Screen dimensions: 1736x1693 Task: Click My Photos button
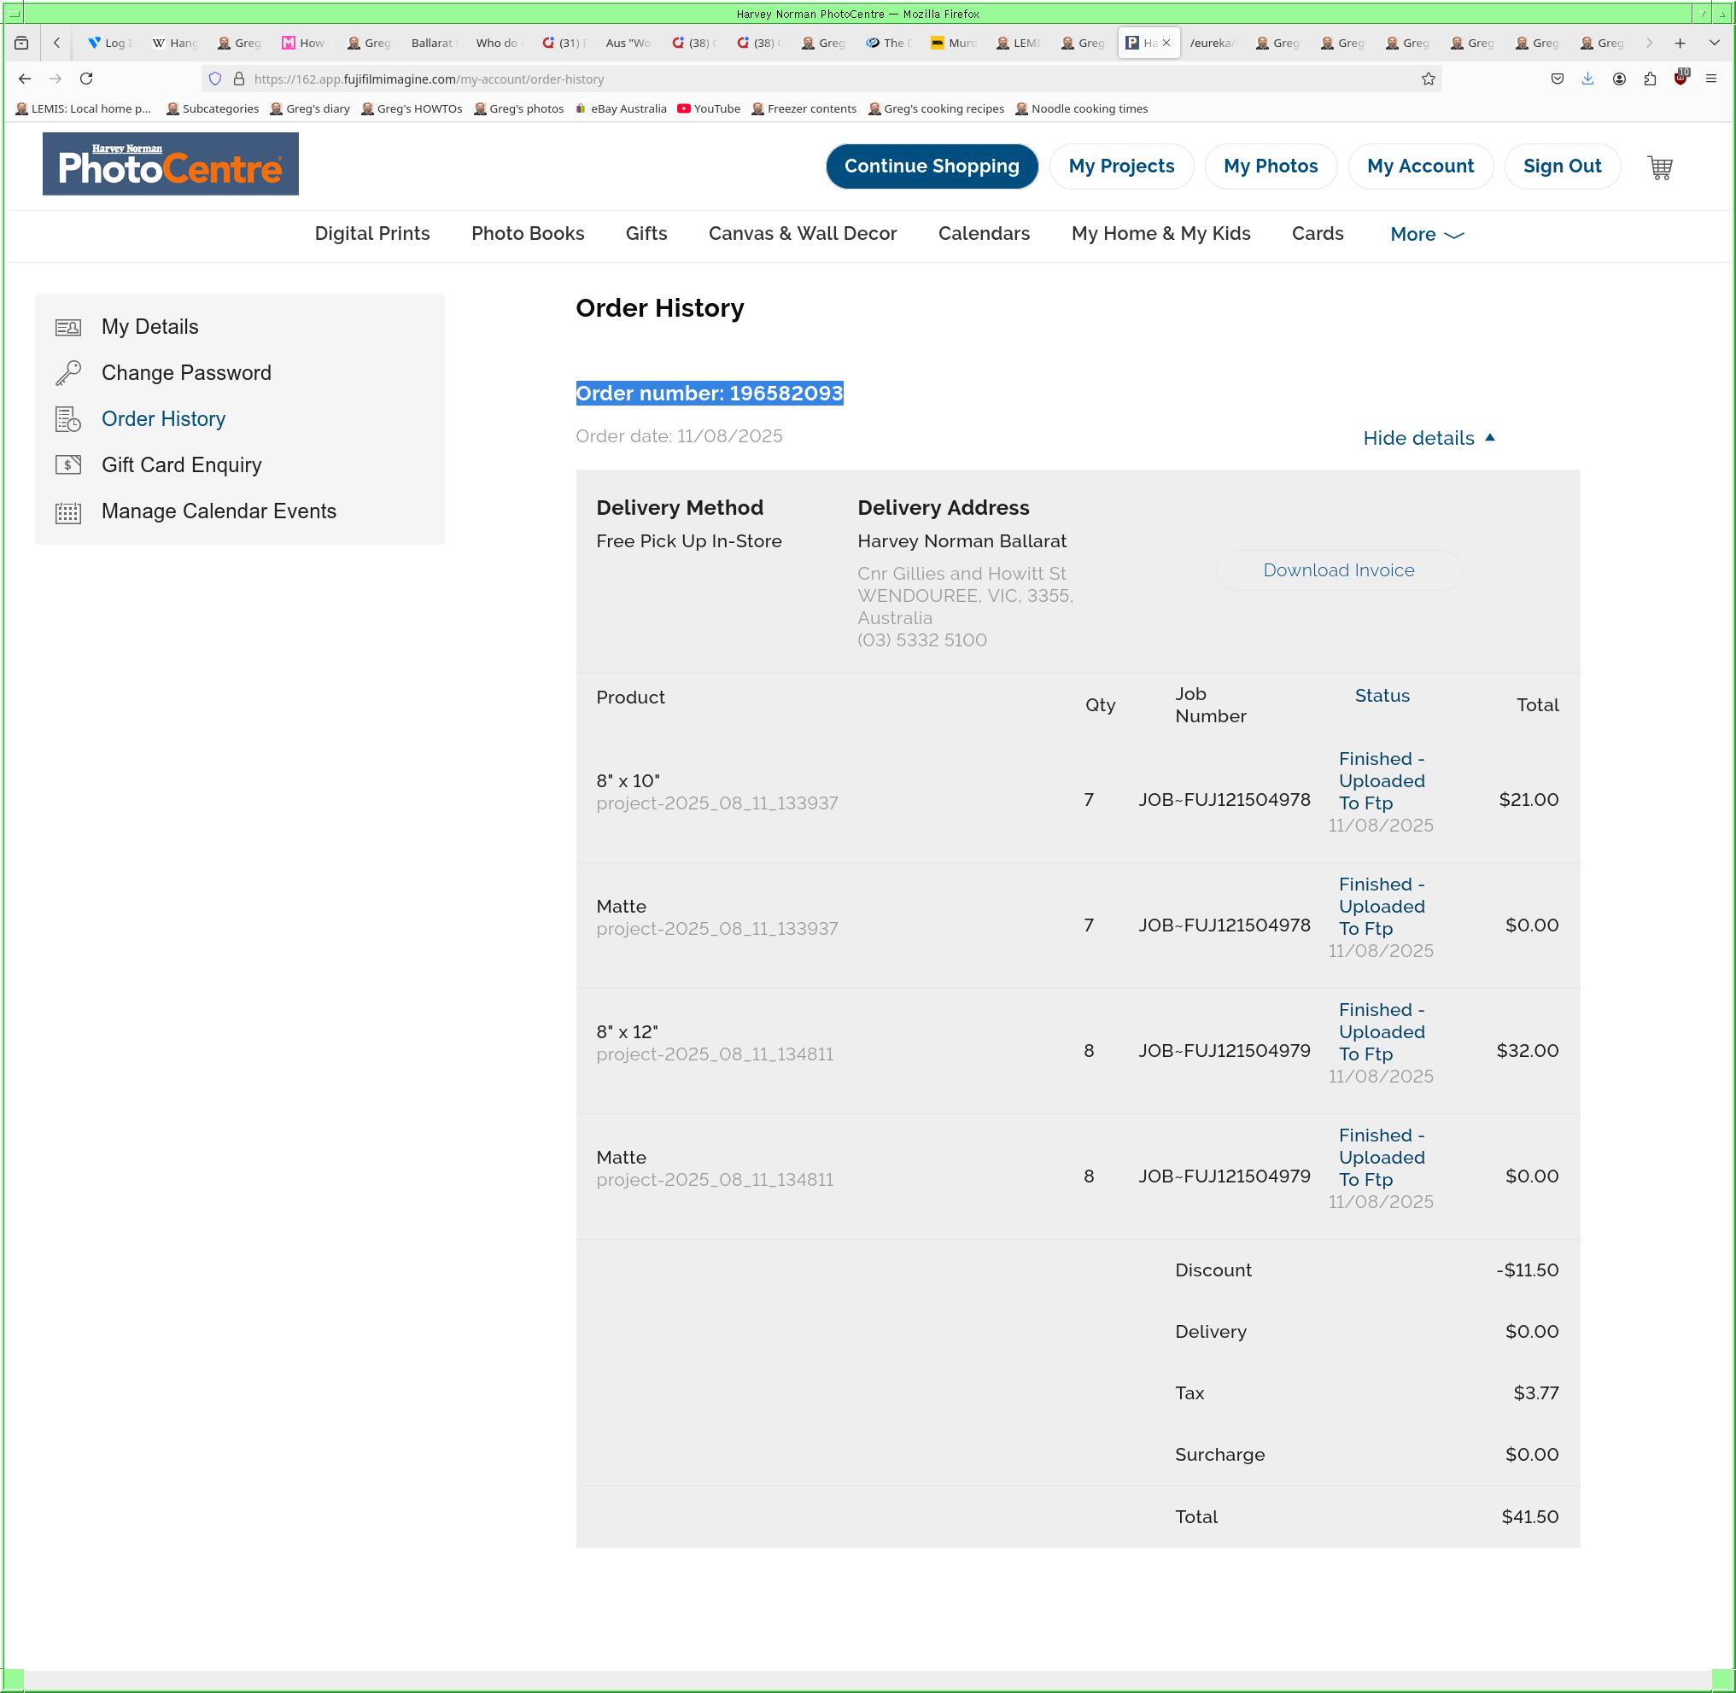[x=1270, y=166]
